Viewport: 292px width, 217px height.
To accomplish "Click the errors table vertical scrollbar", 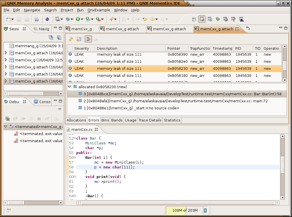I will tap(285, 66).
